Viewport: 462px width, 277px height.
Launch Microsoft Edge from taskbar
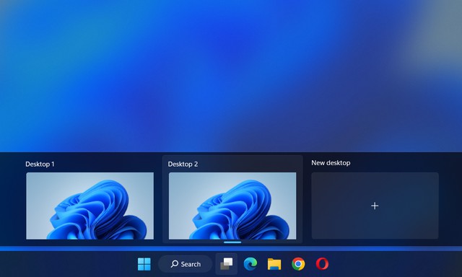point(250,264)
